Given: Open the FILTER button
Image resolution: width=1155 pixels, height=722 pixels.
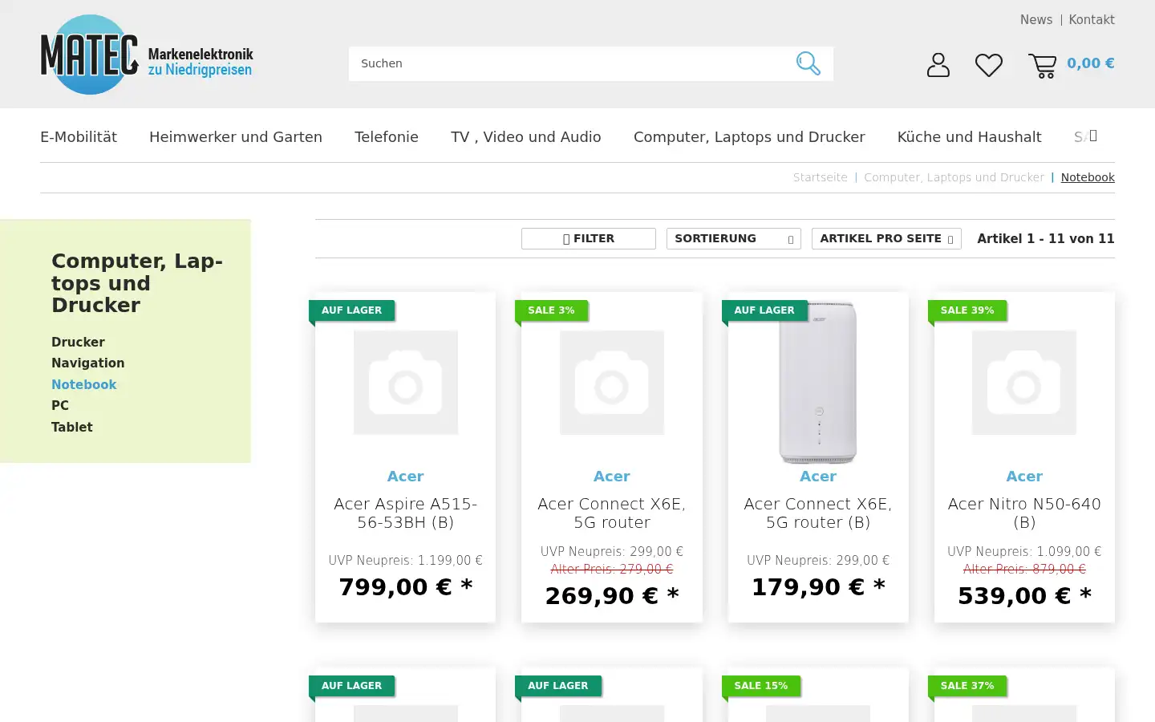Looking at the screenshot, I should pos(589,238).
